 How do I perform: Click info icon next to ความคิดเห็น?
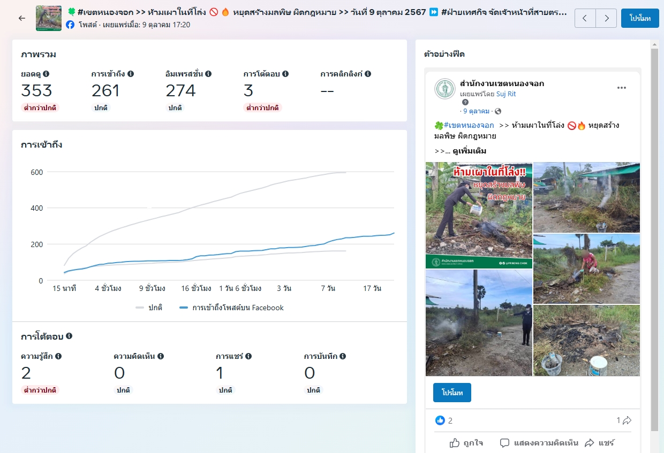coord(161,356)
